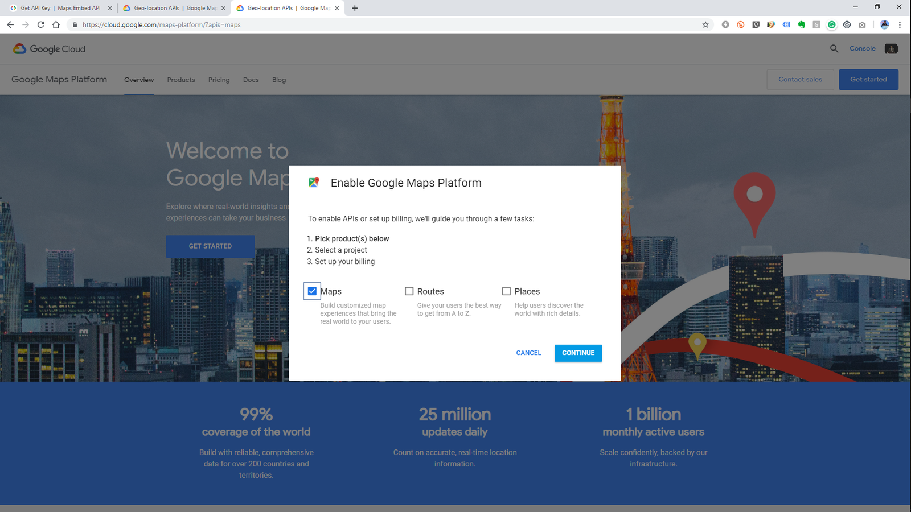Bookmark this page with the star icon
The height and width of the screenshot is (512, 911).
(705, 24)
